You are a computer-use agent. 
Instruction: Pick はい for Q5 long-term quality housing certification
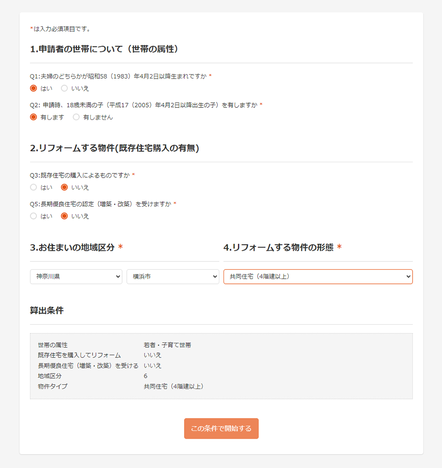click(33, 216)
